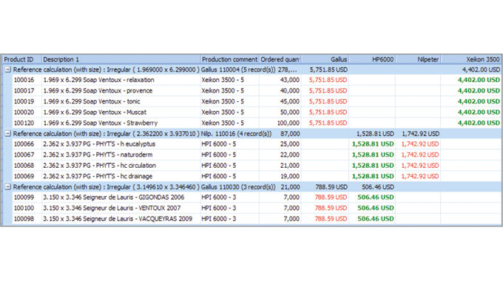Click PHYT'S - hc drainage description
This screenshot has height=281, width=503.
click(x=98, y=176)
